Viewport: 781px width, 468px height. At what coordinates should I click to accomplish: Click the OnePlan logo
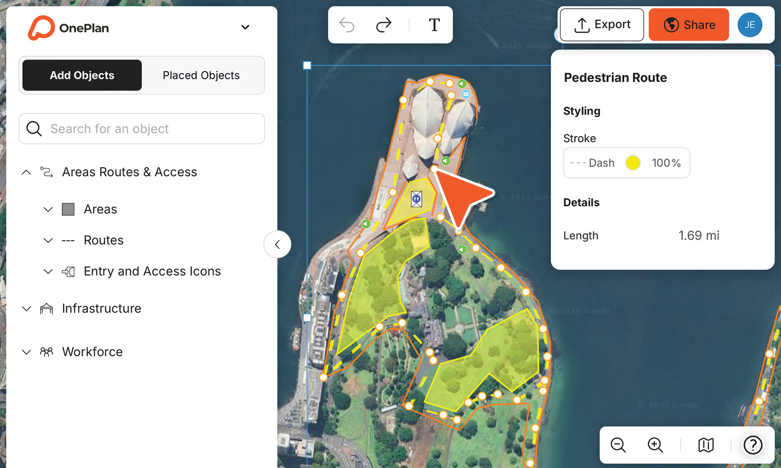click(68, 28)
